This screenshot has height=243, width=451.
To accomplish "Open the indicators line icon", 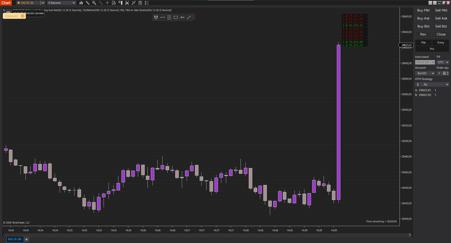I will click(133, 3).
